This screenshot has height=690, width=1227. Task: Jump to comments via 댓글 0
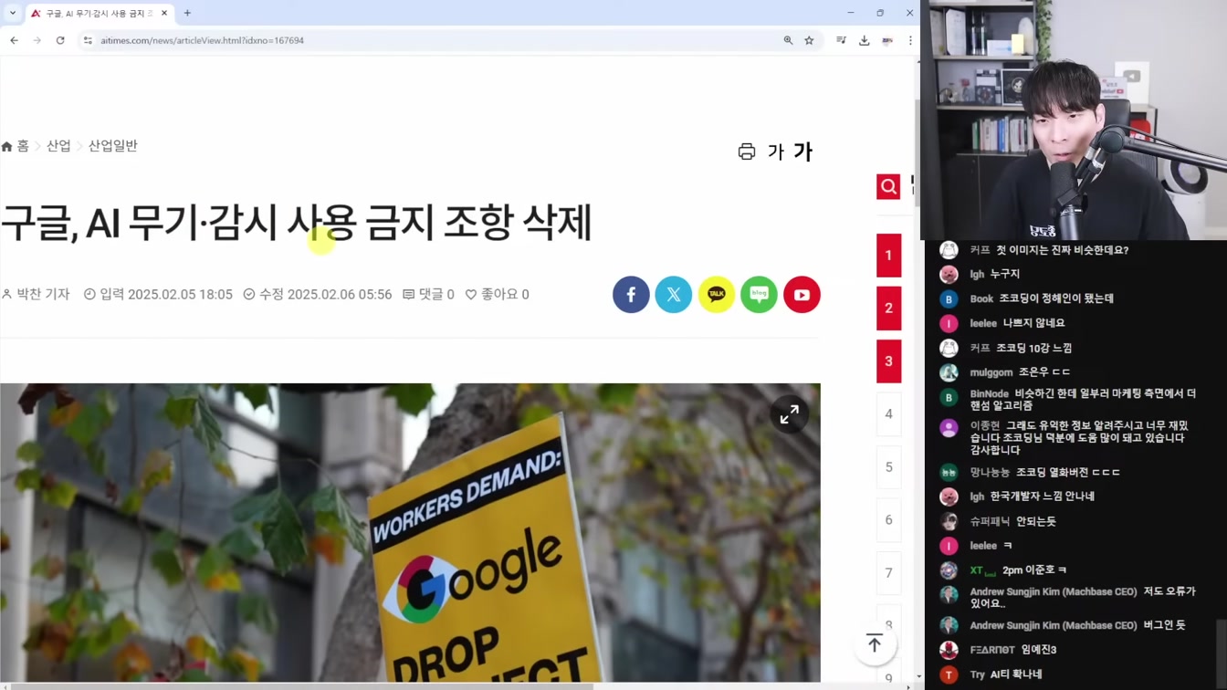(428, 294)
